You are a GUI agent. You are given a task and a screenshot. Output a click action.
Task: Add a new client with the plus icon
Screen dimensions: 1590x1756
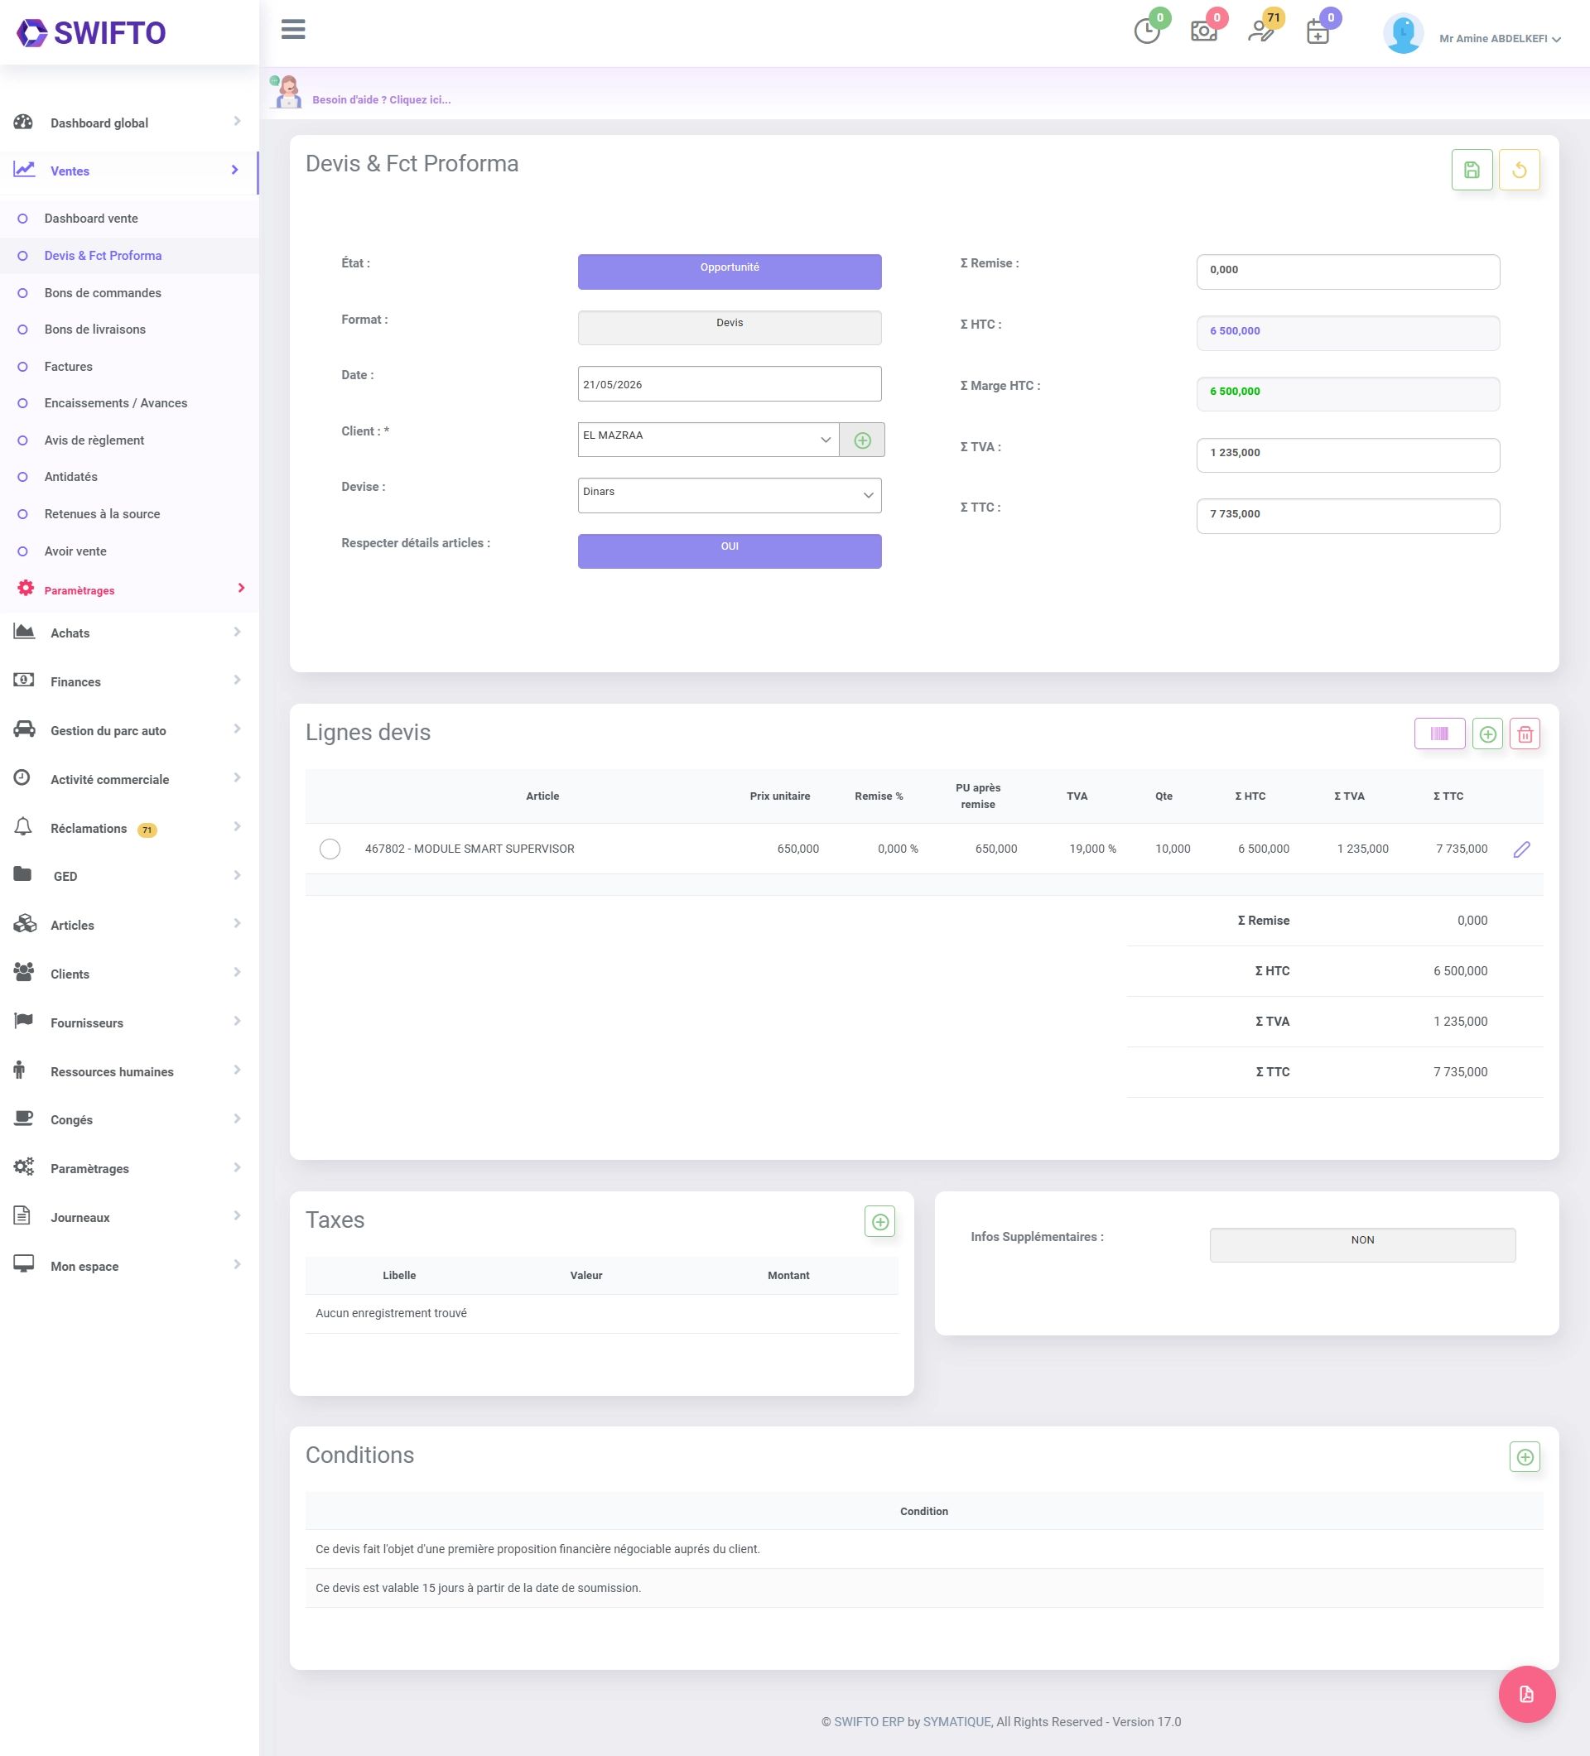(861, 440)
